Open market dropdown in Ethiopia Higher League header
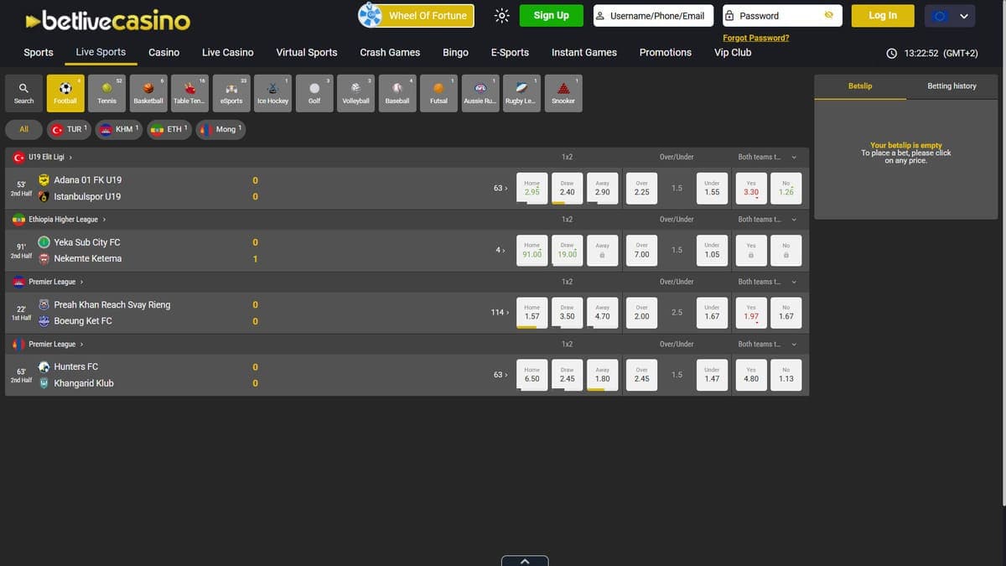This screenshot has width=1006, height=566. tap(794, 220)
